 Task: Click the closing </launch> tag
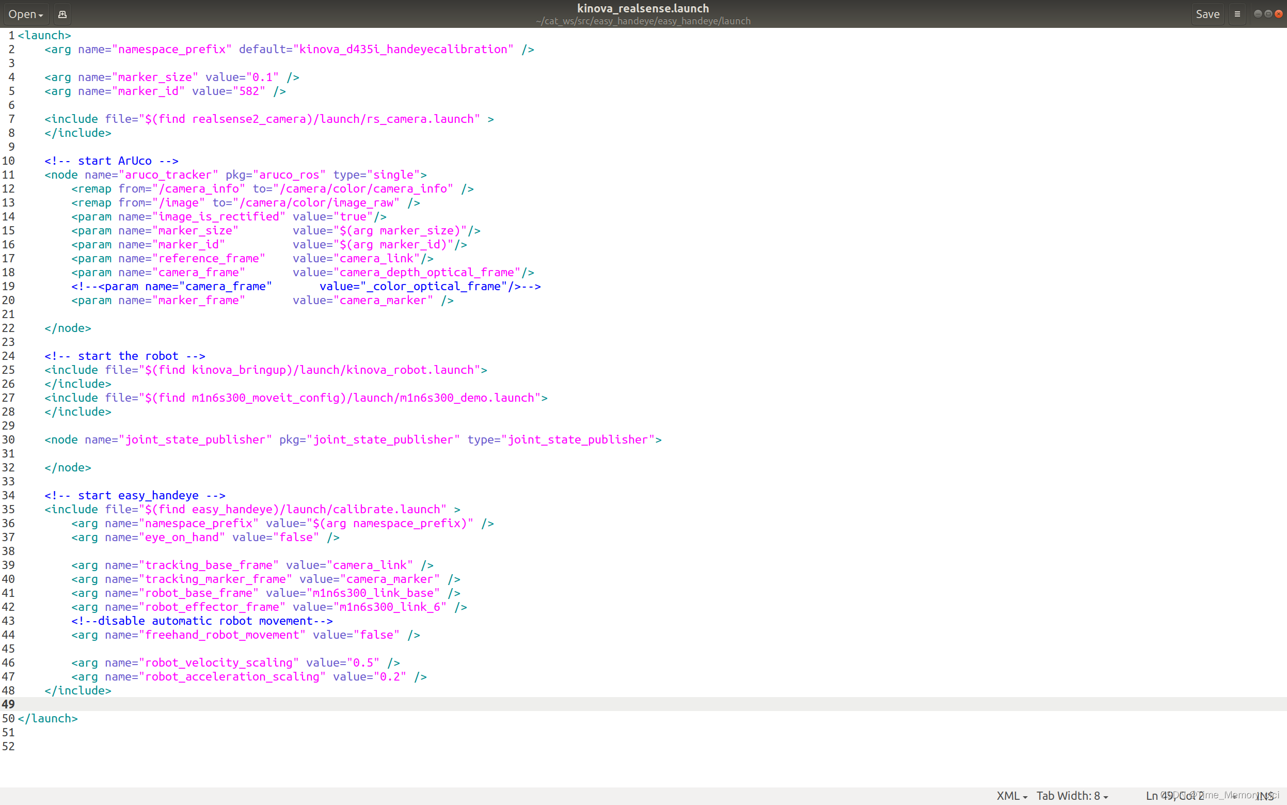(48, 718)
